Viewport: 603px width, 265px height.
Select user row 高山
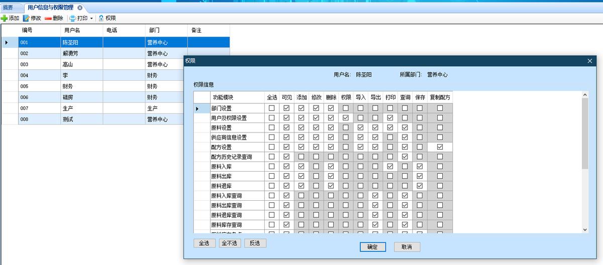[93, 64]
